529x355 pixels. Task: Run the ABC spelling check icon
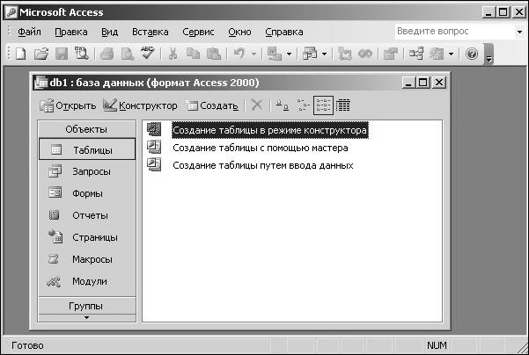click(147, 54)
